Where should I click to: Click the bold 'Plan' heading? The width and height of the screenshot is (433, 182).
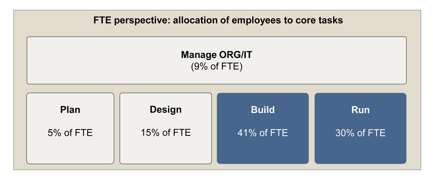click(x=70, y=110)
